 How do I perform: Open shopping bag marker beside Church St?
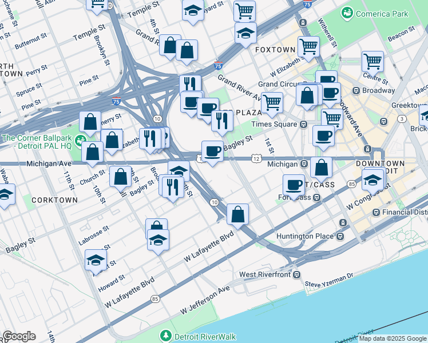click(120, 176)
